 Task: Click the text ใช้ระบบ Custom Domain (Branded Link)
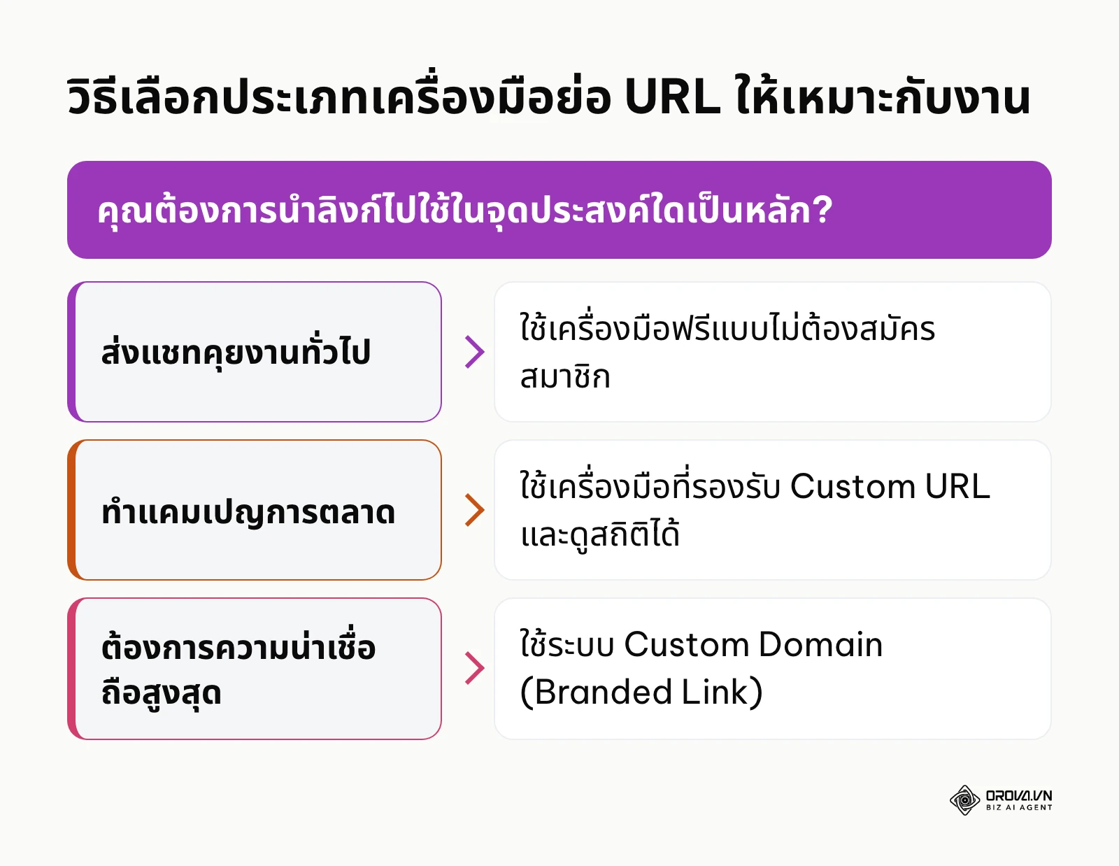tap(701, 668)
